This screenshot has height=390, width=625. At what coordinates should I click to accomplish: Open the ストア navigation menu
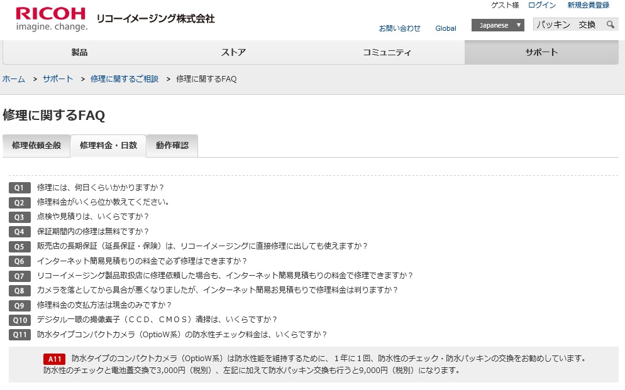(233, 52)
